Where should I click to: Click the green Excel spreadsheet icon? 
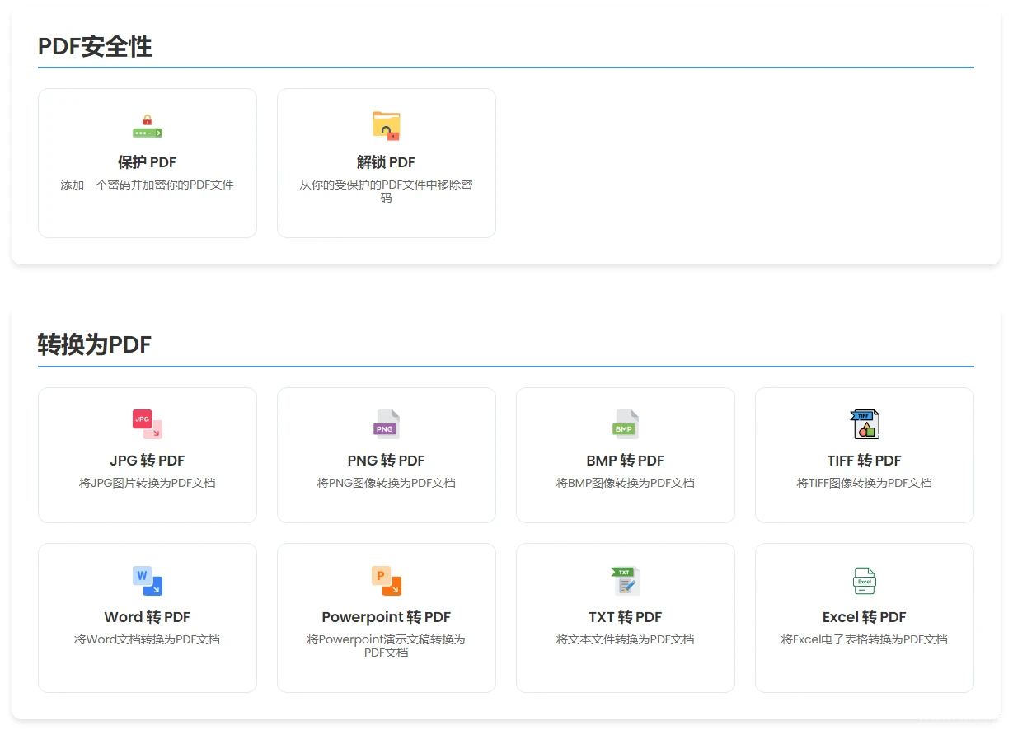864,581
